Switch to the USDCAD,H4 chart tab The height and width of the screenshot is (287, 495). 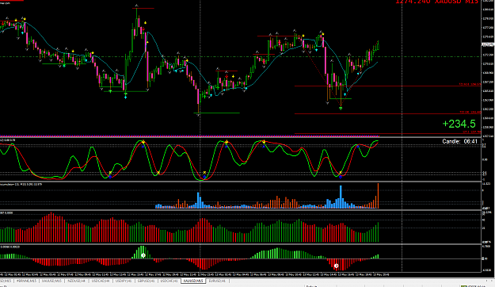101,281
